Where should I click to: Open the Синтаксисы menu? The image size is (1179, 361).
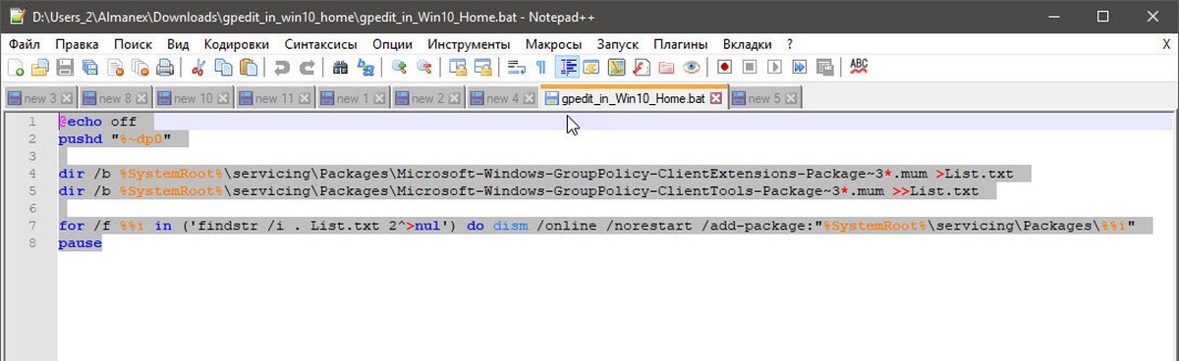(x=321, y=44)
